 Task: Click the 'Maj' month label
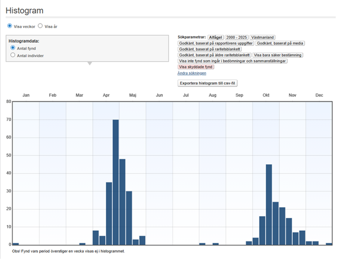coord(132,95)
